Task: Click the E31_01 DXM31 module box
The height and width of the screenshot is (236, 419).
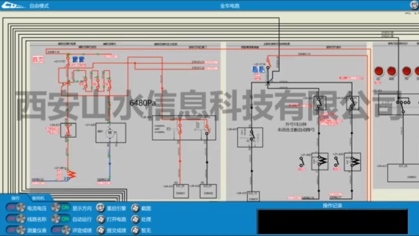Action: point(181,191)
